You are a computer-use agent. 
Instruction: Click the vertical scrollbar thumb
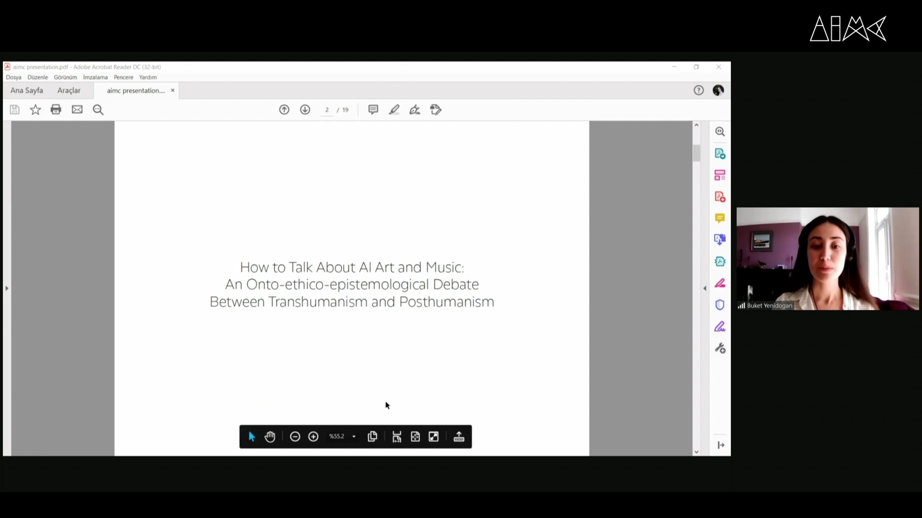tap(696, 153)
